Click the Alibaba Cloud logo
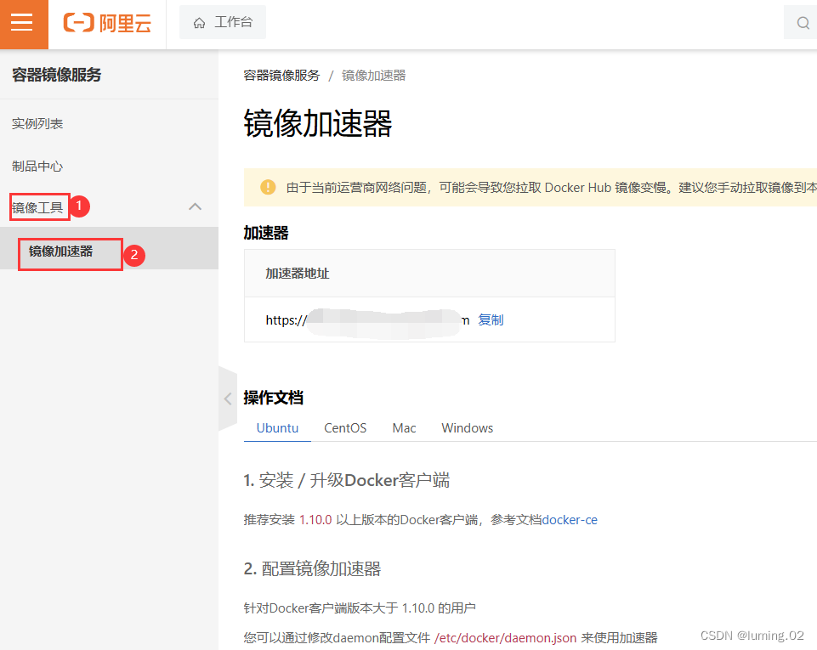The image size is (817, 650). point(107,23)
